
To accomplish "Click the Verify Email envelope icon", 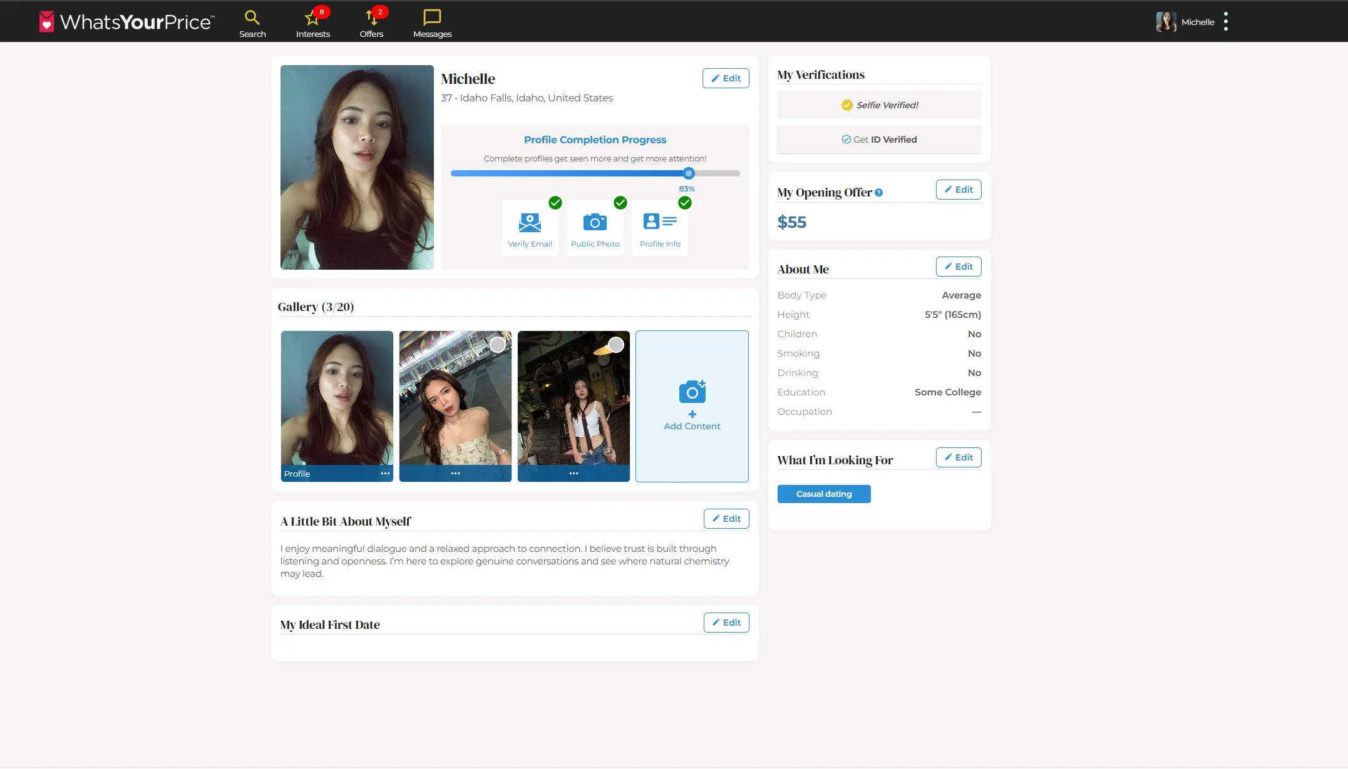I will (530, 222).
